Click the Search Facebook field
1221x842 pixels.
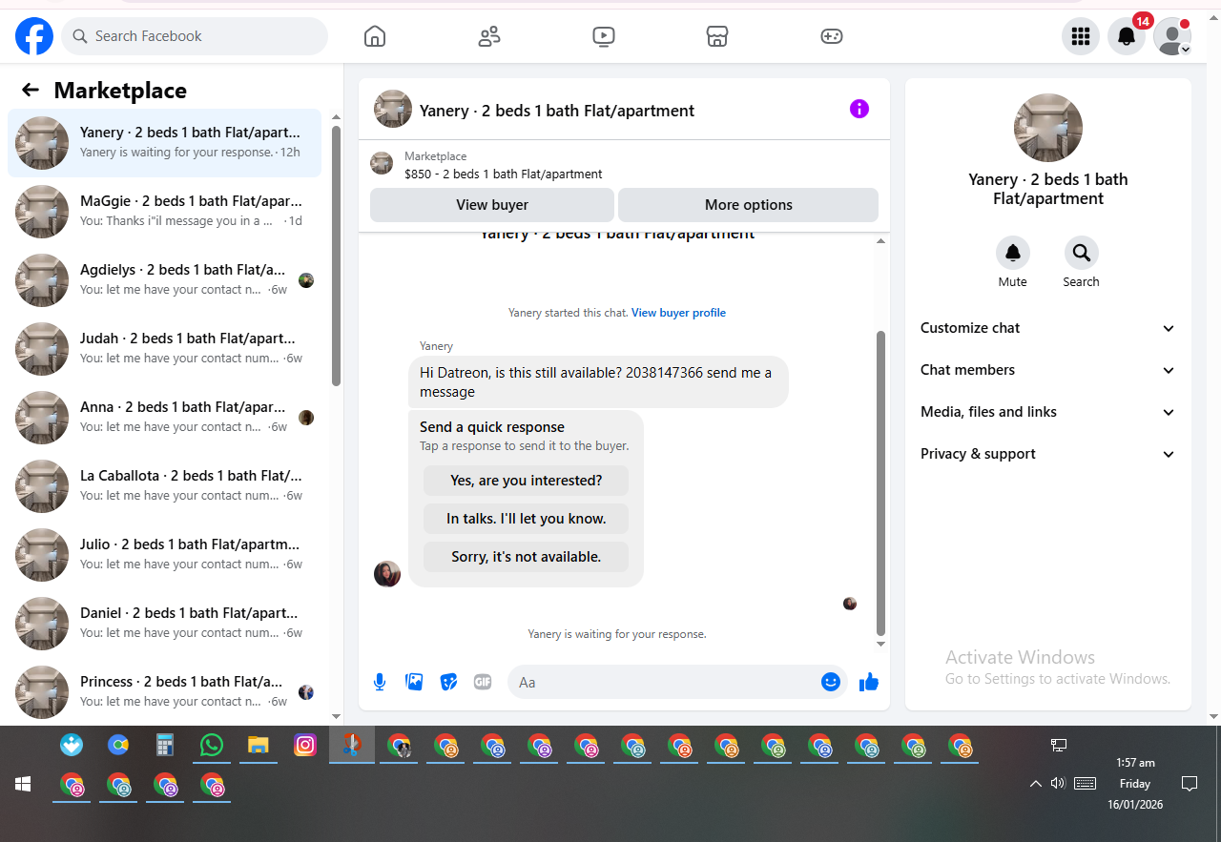195,36
